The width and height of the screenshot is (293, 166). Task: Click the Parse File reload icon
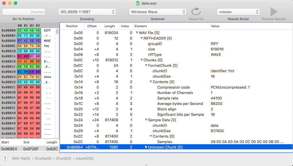(x=196, y=12)
